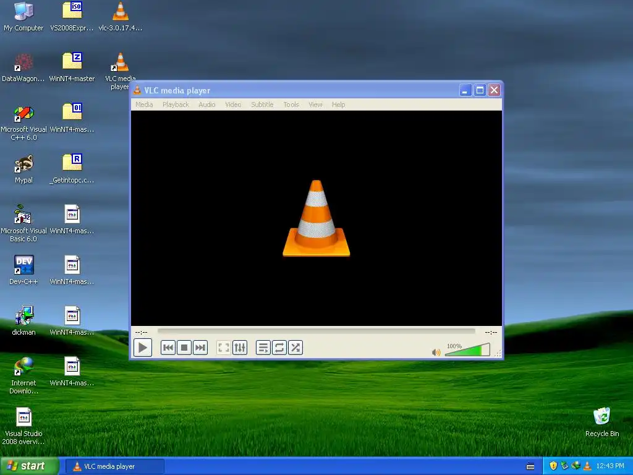This screenshot has height=475, width=633.
Task: Open the Video menu
Action: 233,104
